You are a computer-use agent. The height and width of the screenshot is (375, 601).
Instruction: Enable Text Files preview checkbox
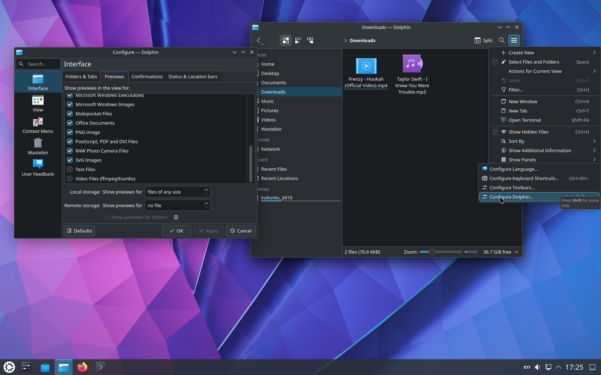click(x=70, y=169)
